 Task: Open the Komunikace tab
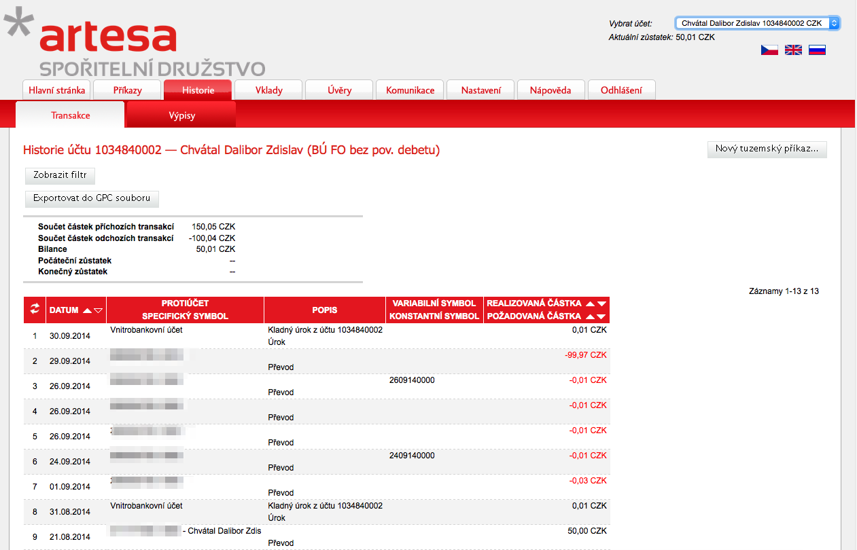[x=410, y=90]
